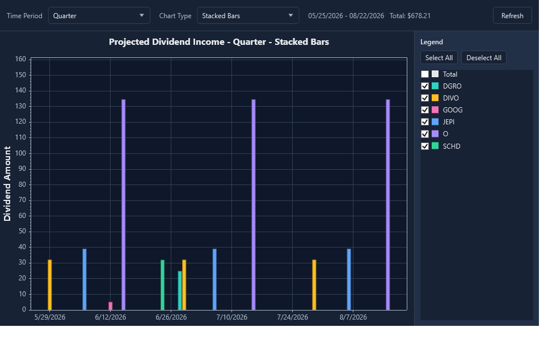Click the date range 05/25/2026 - 08/22/2026
This screenshot has height=348, width=548.
coord(346,16)
